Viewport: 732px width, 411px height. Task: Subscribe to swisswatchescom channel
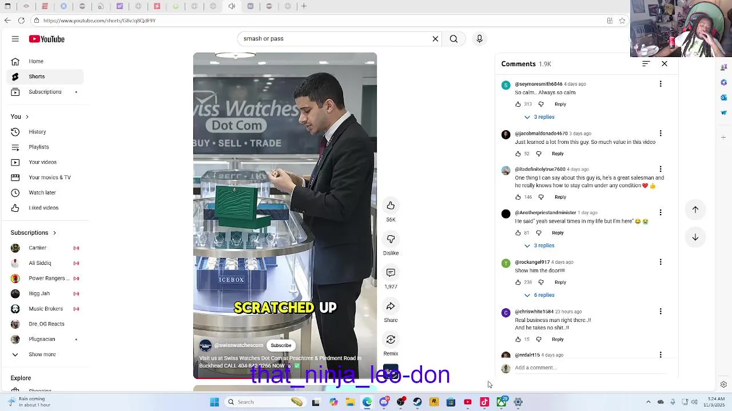coord(281,345)
